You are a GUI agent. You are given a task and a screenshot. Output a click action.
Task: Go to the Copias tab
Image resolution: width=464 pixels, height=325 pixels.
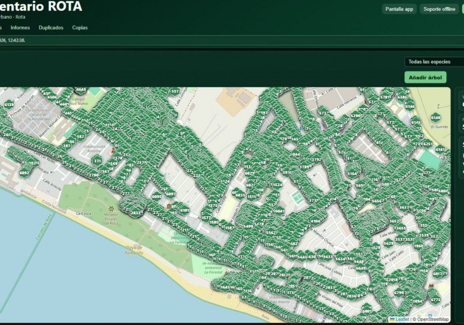80,27
